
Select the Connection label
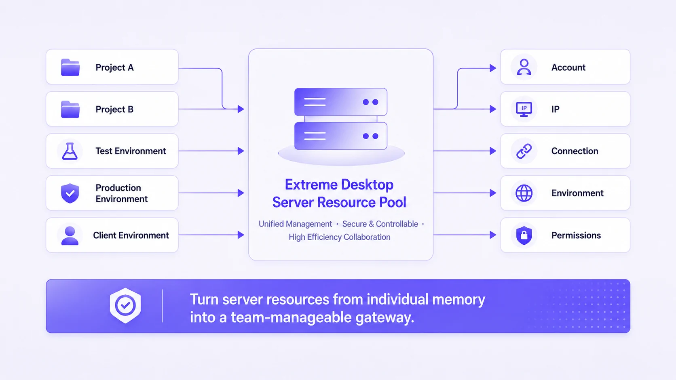point(575,151)
